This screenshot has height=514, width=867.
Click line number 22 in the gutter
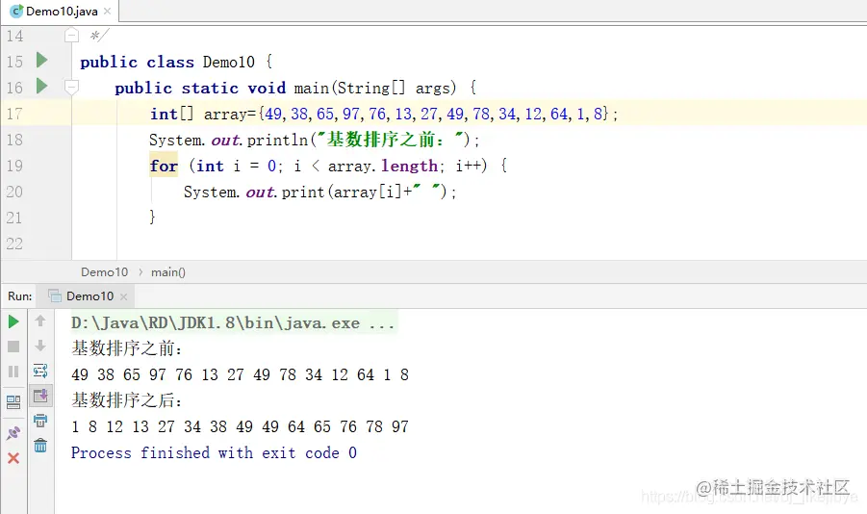[15, 244]
